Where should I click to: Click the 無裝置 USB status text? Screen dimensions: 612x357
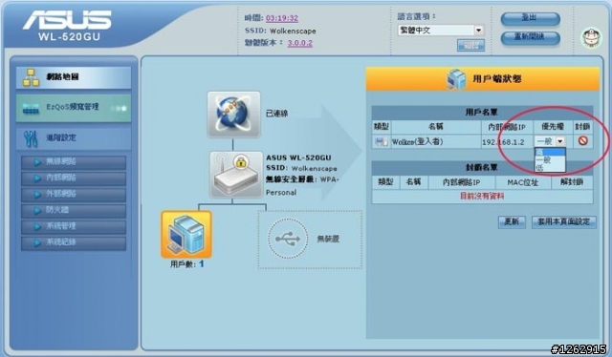328,239
